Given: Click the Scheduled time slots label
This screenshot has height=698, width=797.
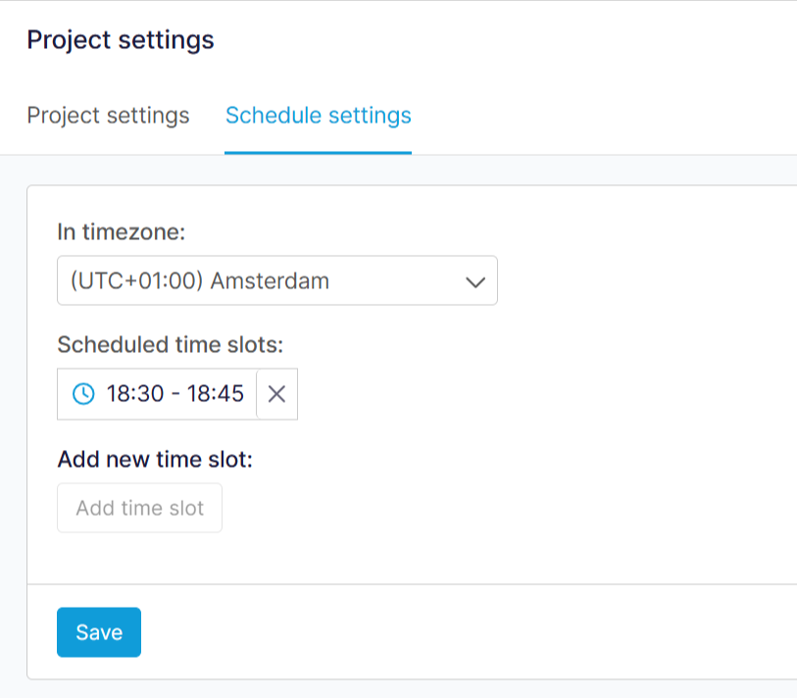Looking at the screenshot, I should [170, 345].
